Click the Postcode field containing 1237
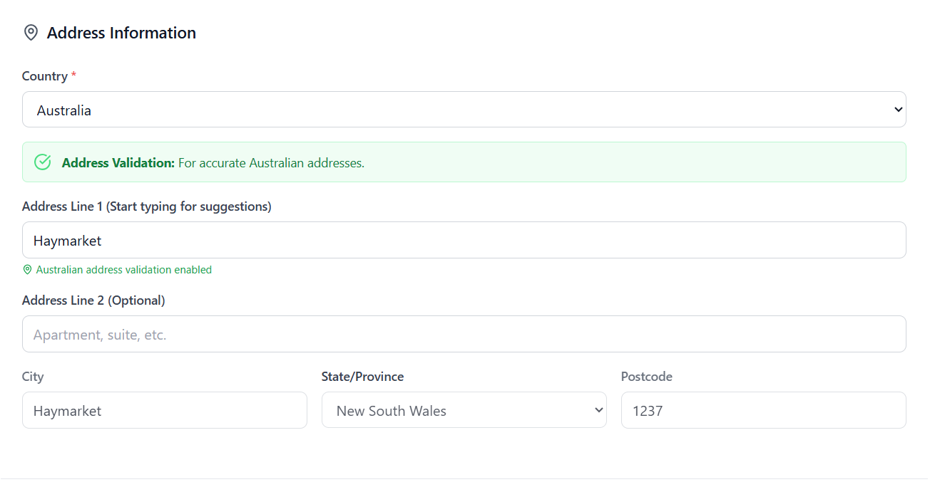 point(763,410)
